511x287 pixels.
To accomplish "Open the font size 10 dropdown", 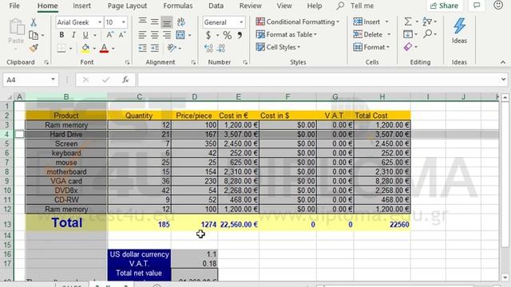I will point(124,22).
